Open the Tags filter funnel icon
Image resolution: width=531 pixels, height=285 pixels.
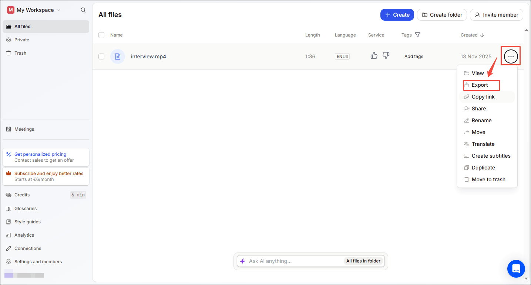coord(418,35)
